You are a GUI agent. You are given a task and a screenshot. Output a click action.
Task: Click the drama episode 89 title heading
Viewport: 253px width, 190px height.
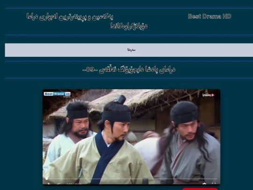(x=129, y=69)
